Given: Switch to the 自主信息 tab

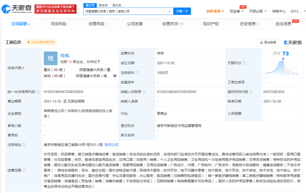Looking at the screenshot, I should [283, 24].
